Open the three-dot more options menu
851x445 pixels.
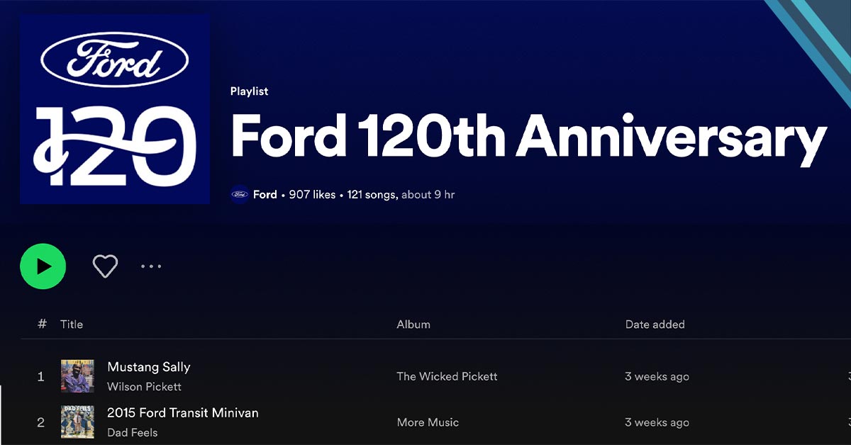click(x=150, y=266)
